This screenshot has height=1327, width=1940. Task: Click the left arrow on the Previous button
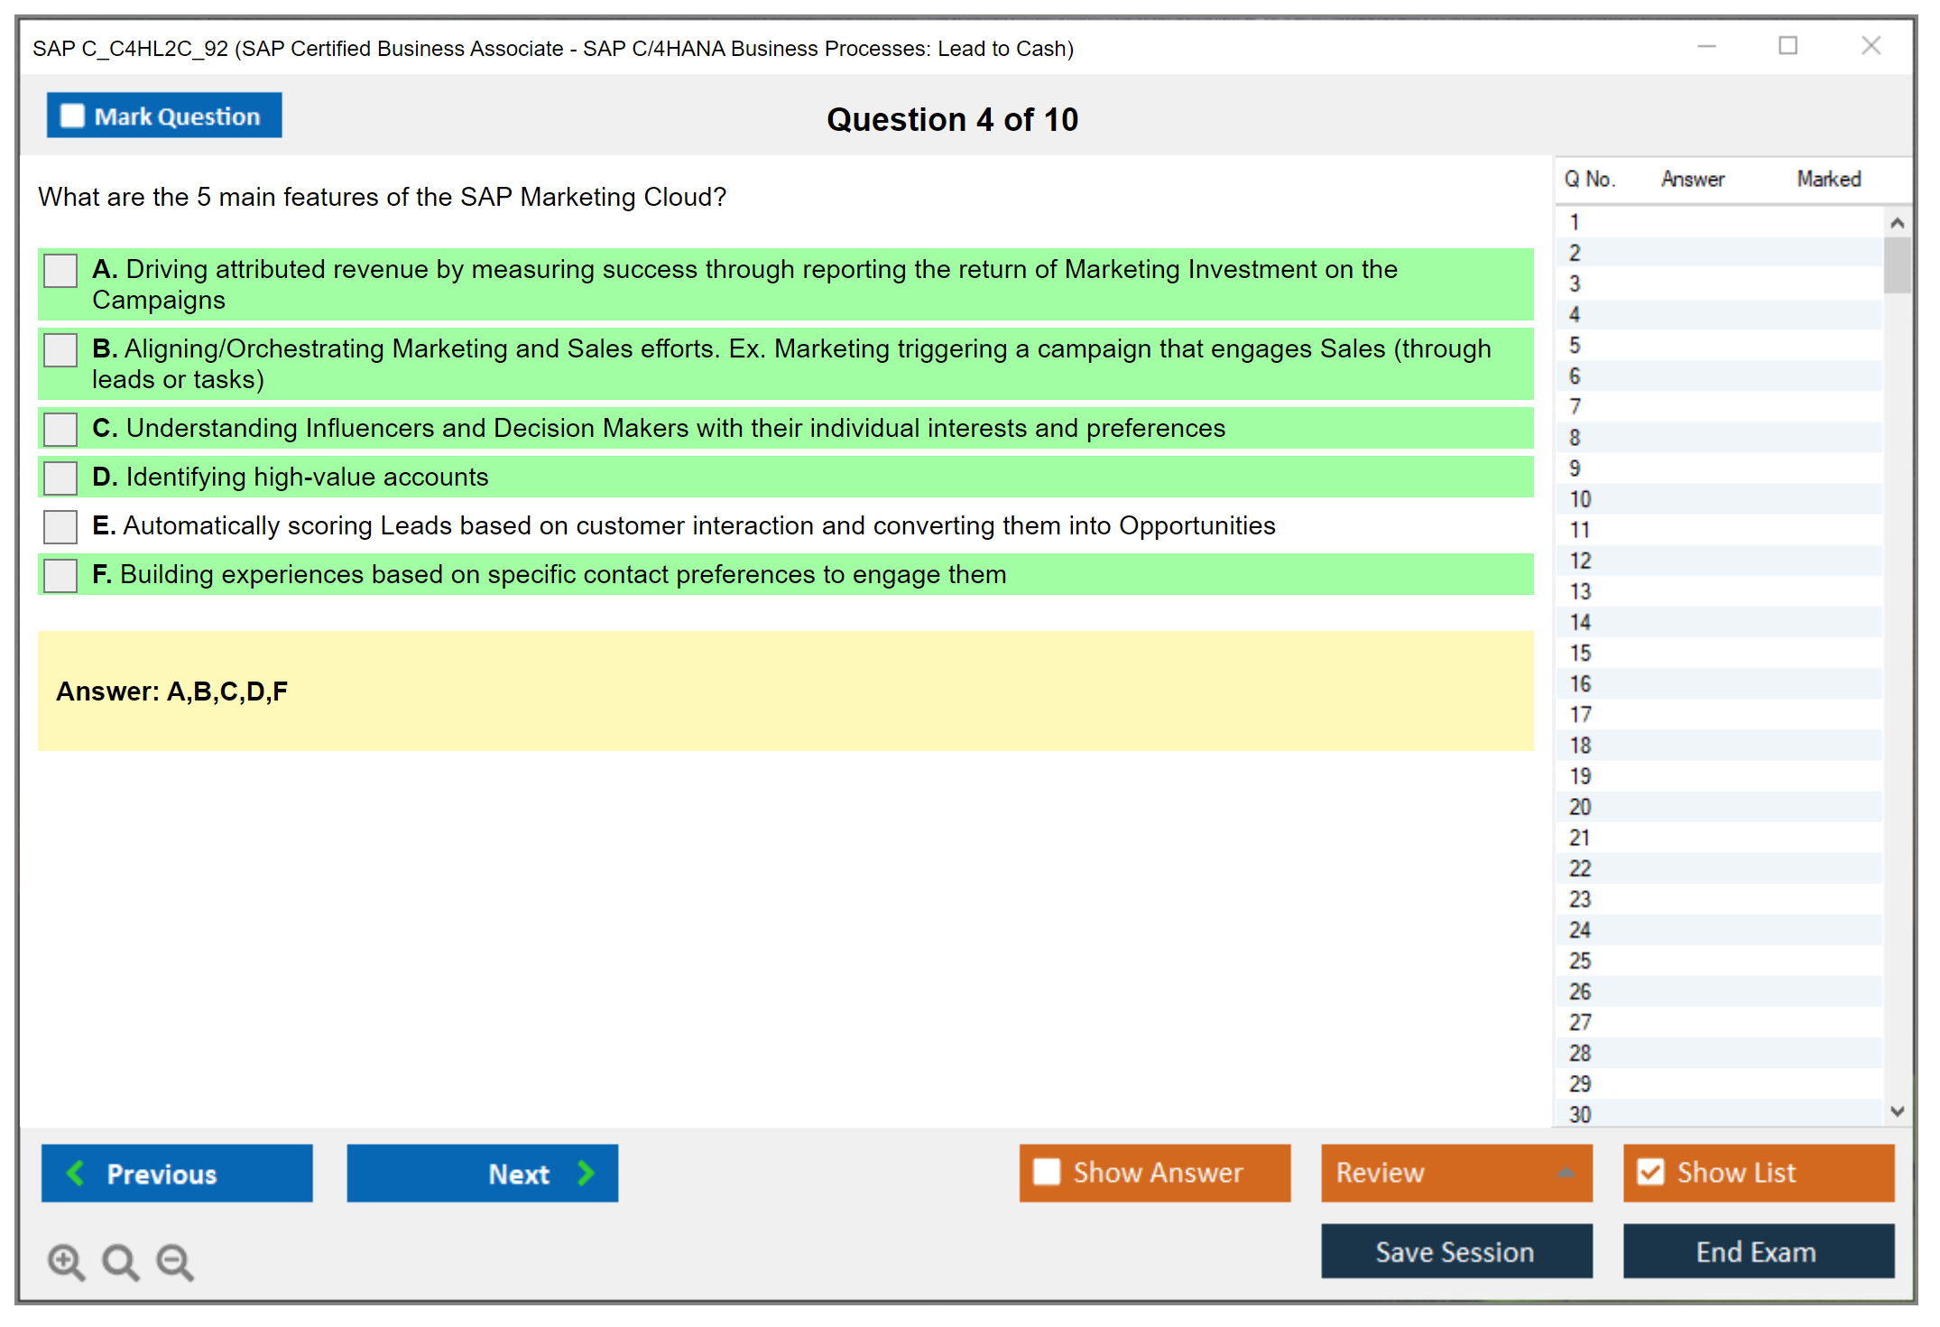coord(76,1173)
